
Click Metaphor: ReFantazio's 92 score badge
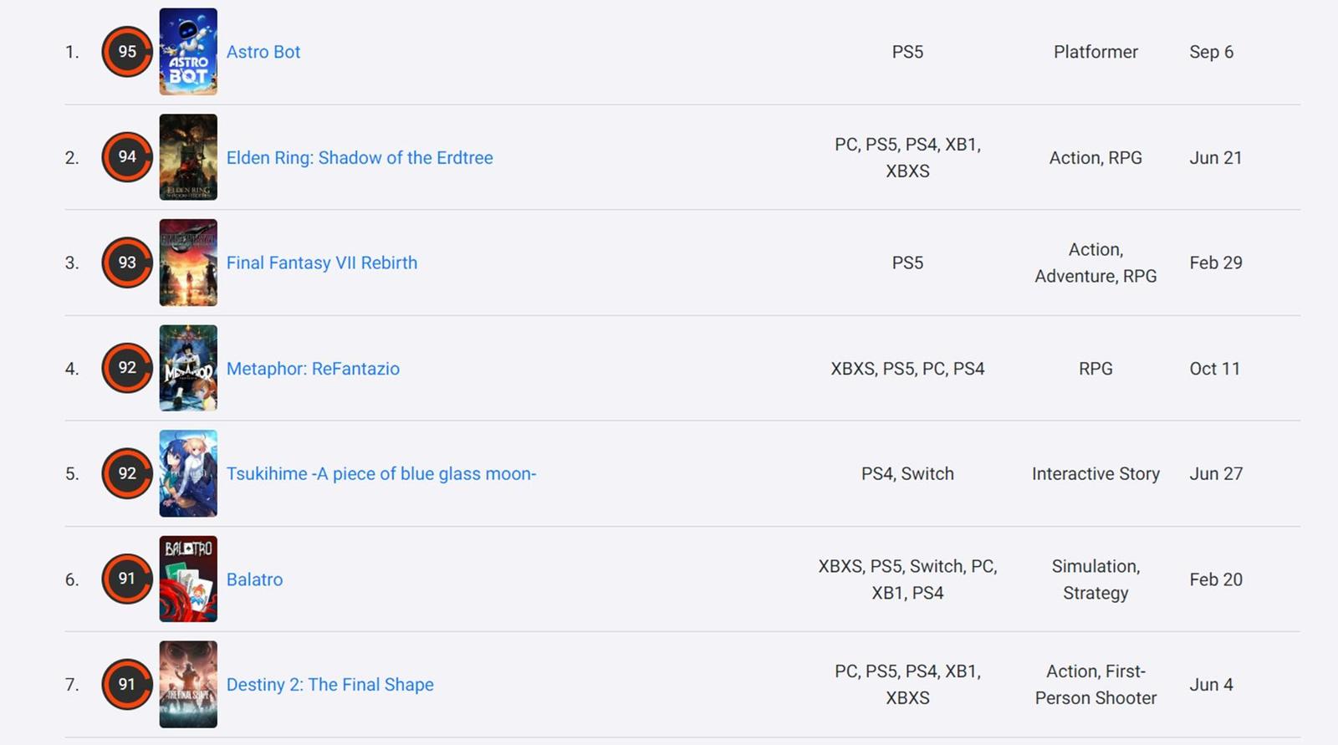[127, 368]
